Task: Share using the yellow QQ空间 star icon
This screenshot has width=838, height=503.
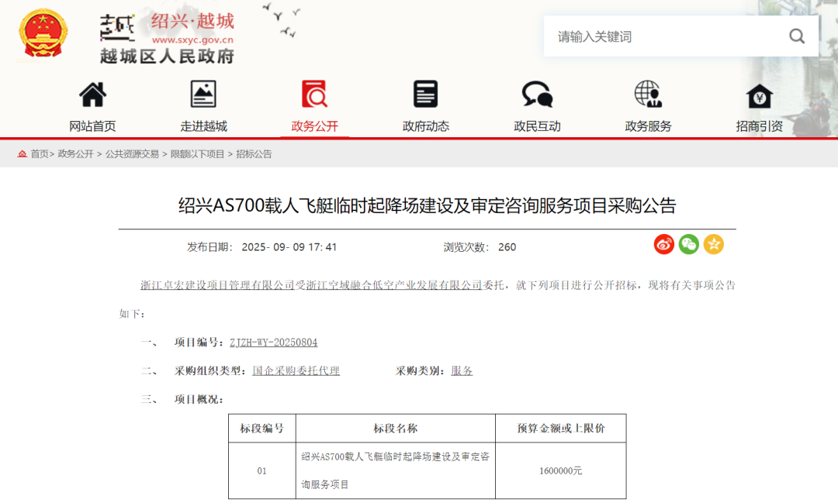Action: (x=713, y=244)
